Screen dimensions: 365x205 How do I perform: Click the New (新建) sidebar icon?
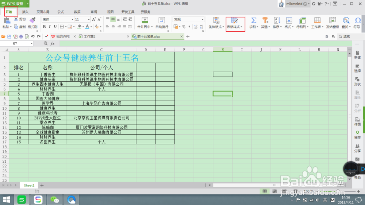pos(357,53)
